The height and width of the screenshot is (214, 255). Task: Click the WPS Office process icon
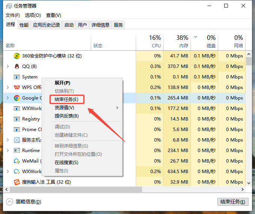17,87
